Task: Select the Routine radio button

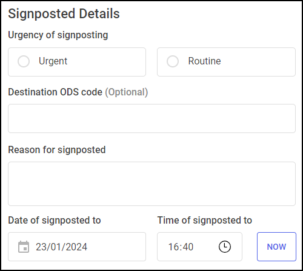Action: (x=173, y=61)
